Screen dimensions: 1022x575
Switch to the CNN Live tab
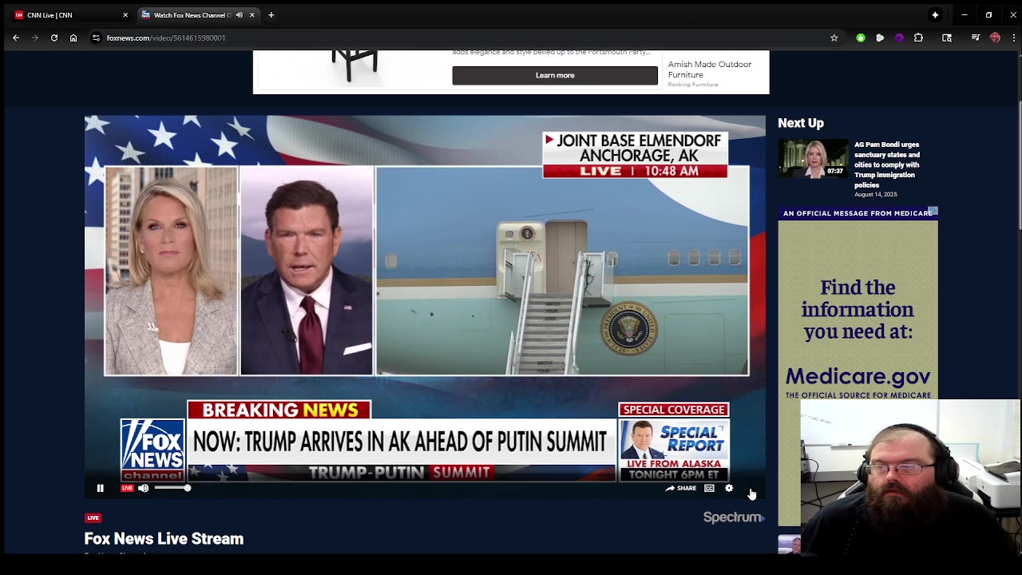pos(69,15)
